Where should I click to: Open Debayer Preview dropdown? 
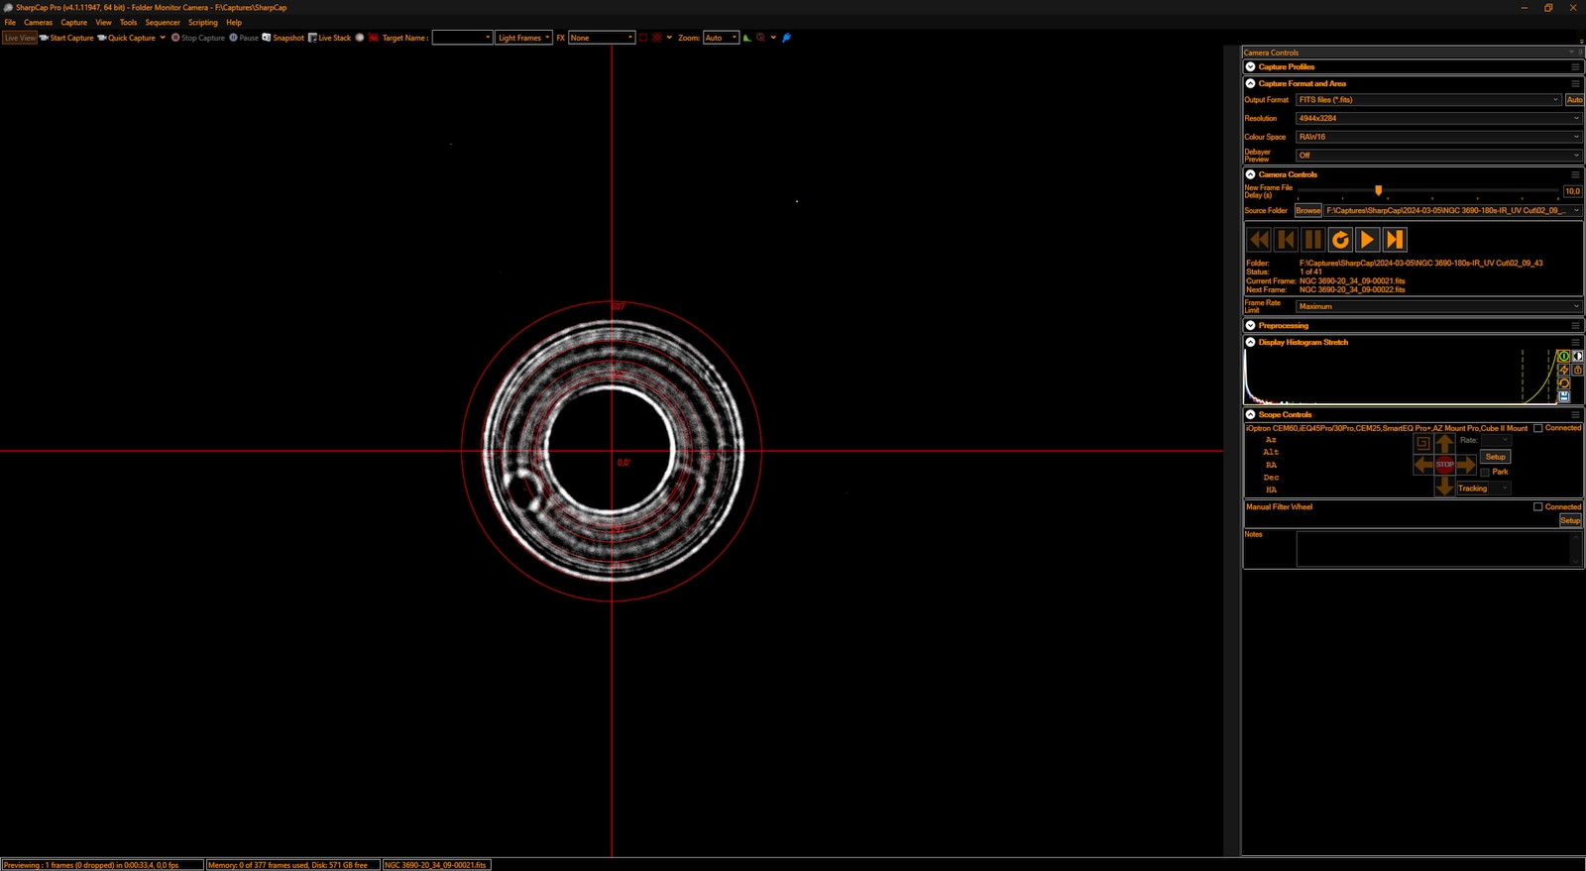(x=1439, y=156)
